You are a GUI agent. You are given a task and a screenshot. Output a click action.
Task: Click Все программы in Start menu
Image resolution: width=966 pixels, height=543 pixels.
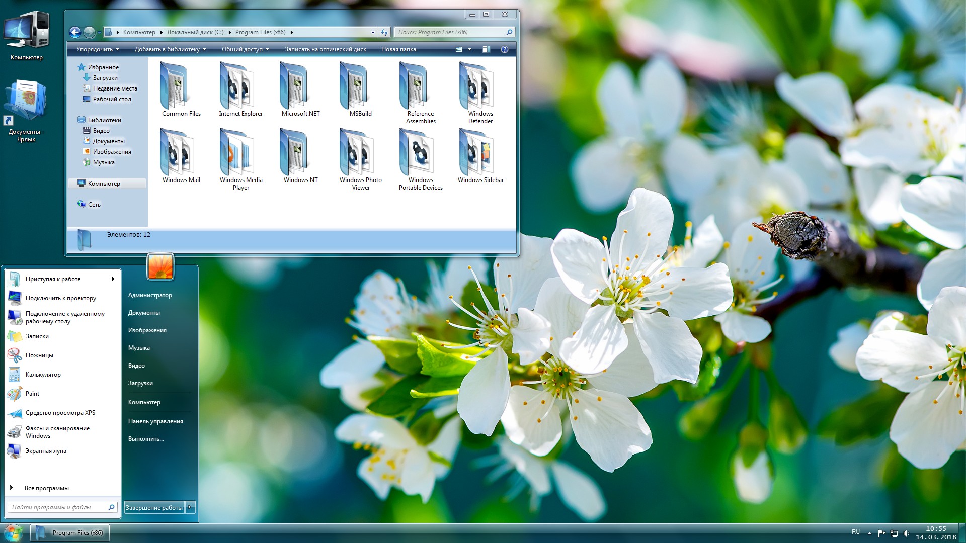click(46, 488)
